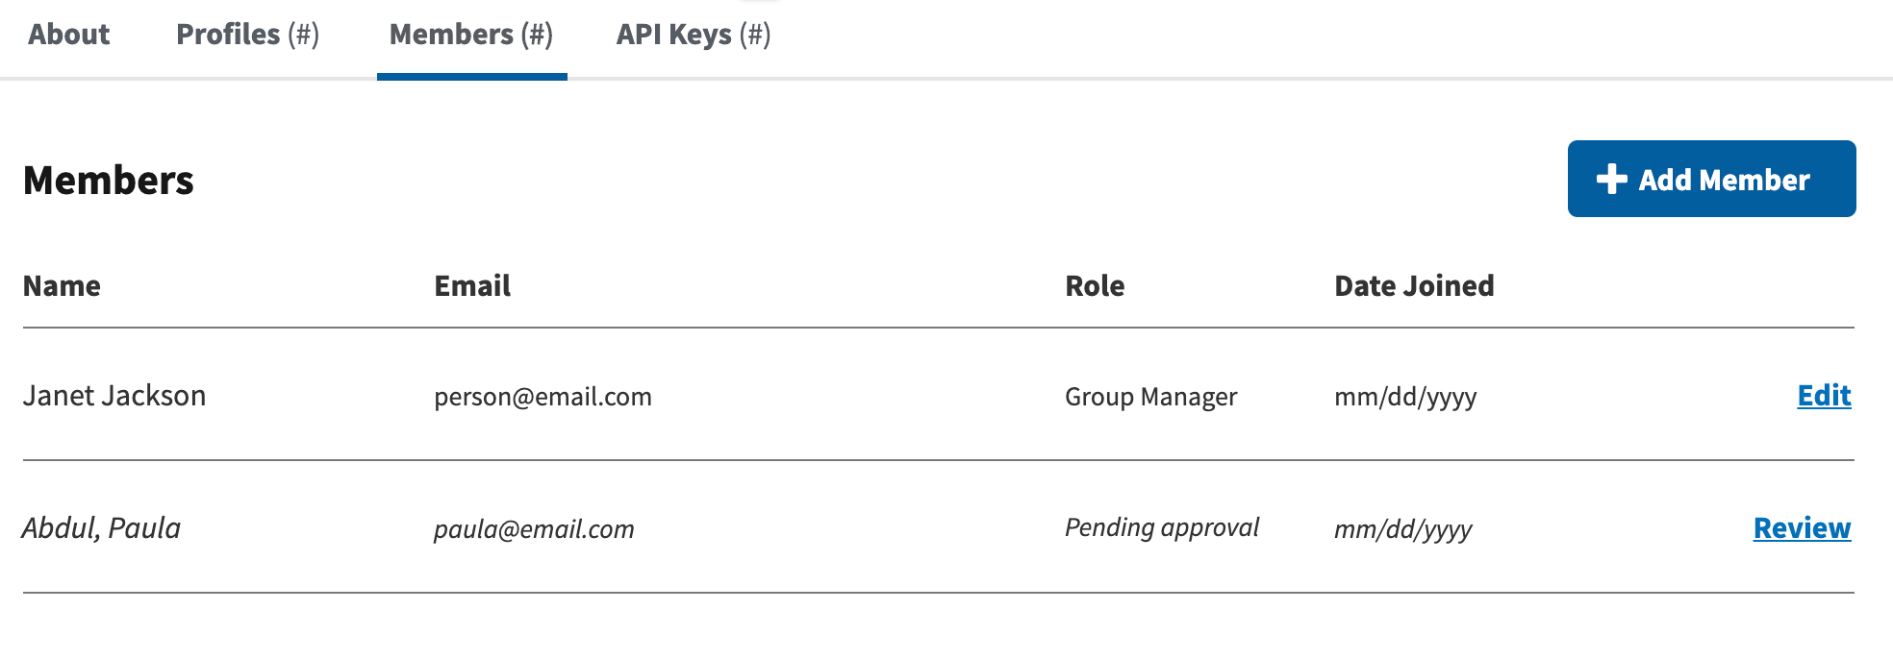1893x659 pixels.
Task: Select the Janet Jackson name cell
Action: [114, 396]
